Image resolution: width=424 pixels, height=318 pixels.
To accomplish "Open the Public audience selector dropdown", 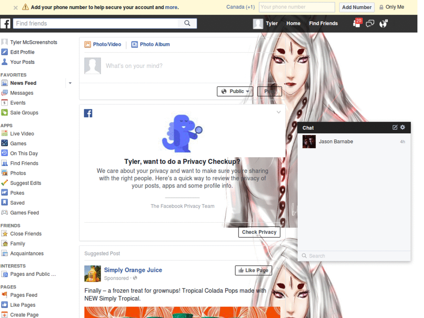I will tap(235, 92).
